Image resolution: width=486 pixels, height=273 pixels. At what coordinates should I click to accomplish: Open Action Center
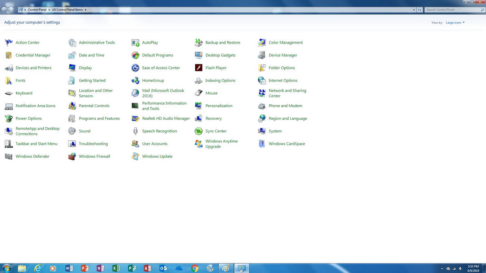coord(27,42)
